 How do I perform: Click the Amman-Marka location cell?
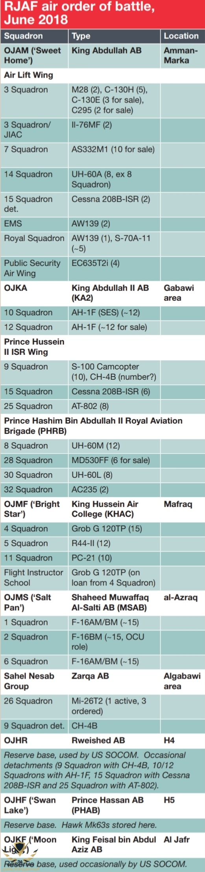click(181, 55)
